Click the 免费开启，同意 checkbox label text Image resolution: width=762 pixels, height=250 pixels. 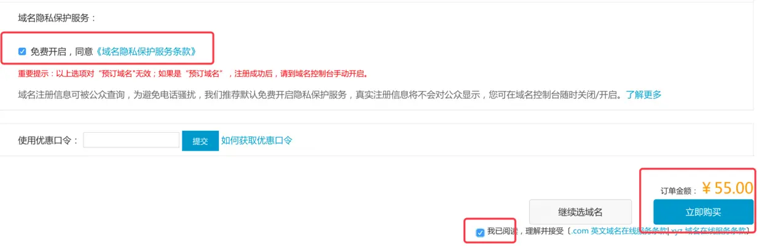coord(61,52)
